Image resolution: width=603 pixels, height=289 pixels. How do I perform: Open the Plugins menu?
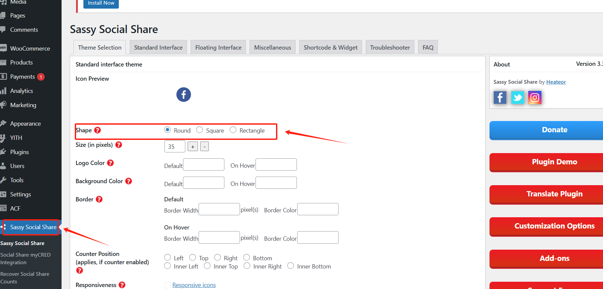point(20,152)
